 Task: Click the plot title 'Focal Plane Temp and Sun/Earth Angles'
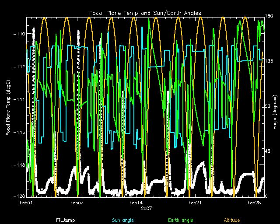(145, 13)
